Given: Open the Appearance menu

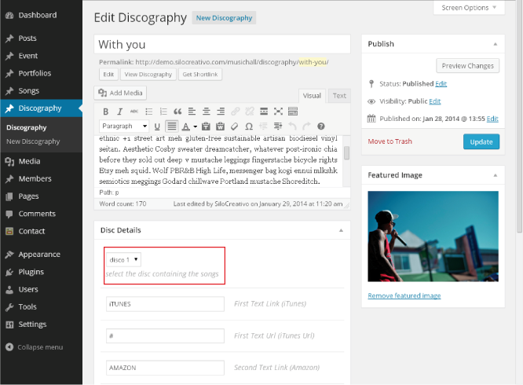Looking at the screenshot, I should [x=41, y=255].
